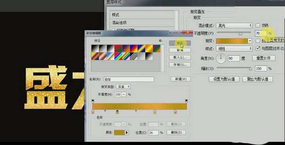The height and width of the screenshot is (145, 285).
Task: Click the 新建(W) new gradient button
Action: point(180,79)
